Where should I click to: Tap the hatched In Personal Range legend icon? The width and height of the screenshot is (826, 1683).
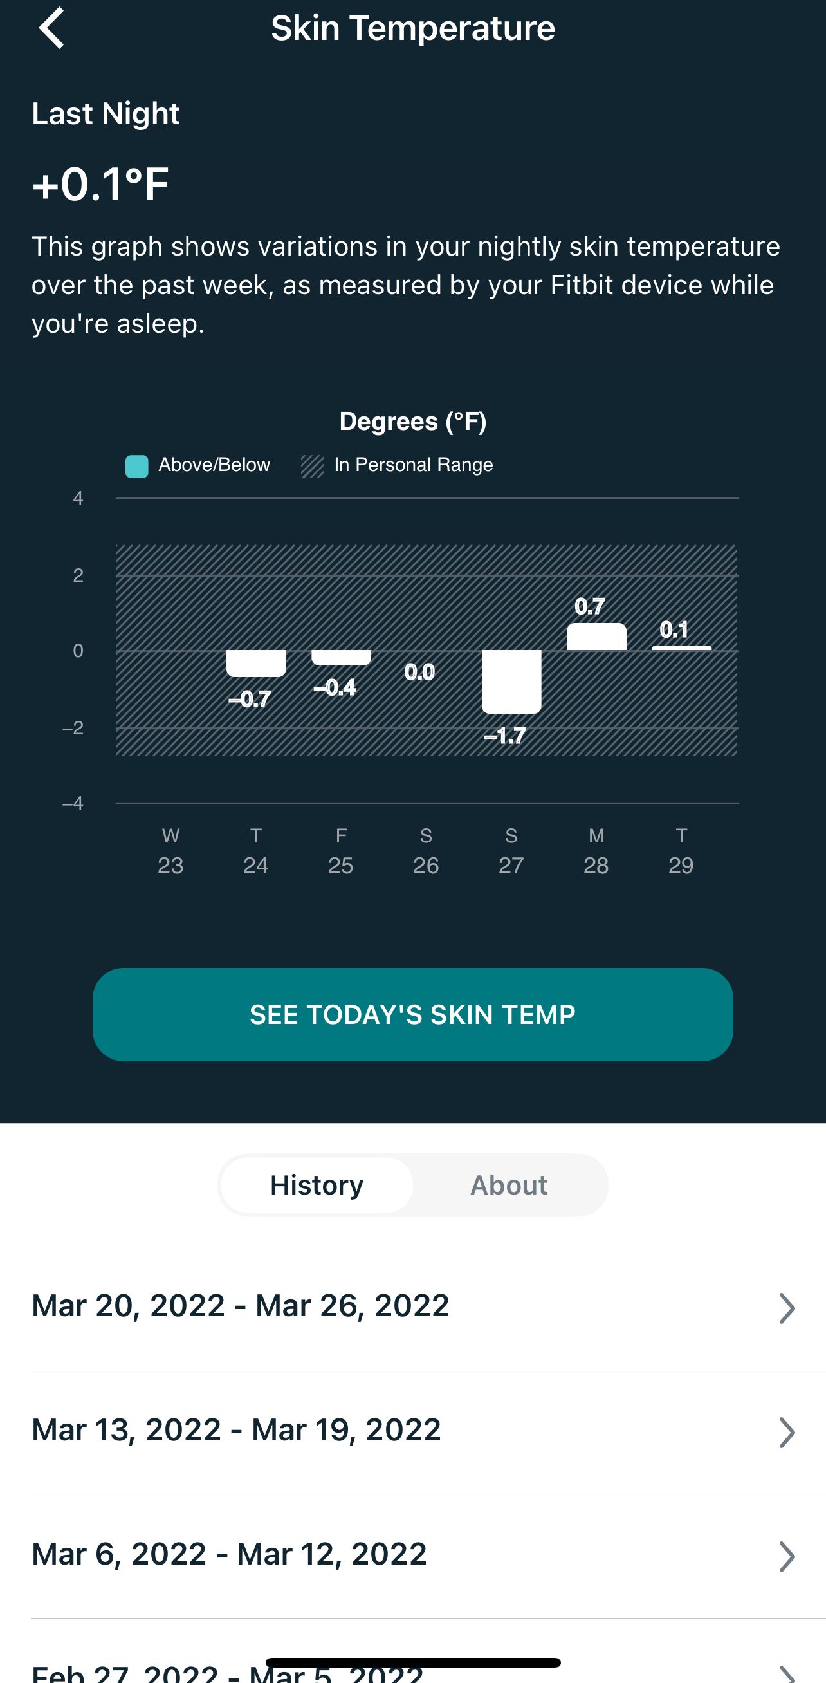[312, 467]
